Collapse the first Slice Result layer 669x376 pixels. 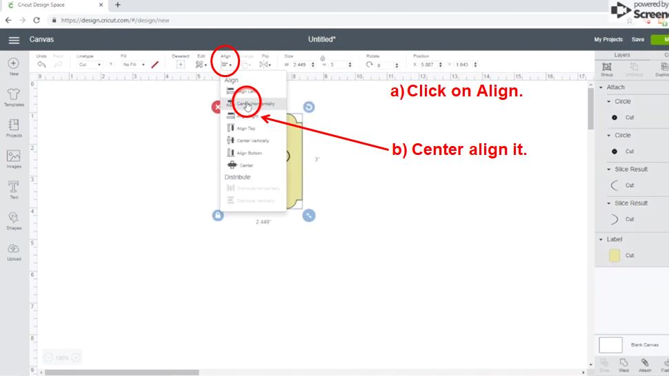point(609,169)
